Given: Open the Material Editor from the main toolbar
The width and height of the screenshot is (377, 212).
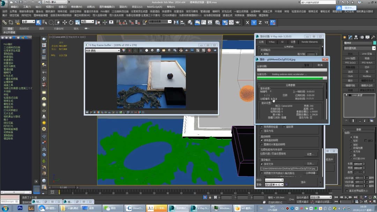Looking at the screenshot, I should (x=217, y=22).
